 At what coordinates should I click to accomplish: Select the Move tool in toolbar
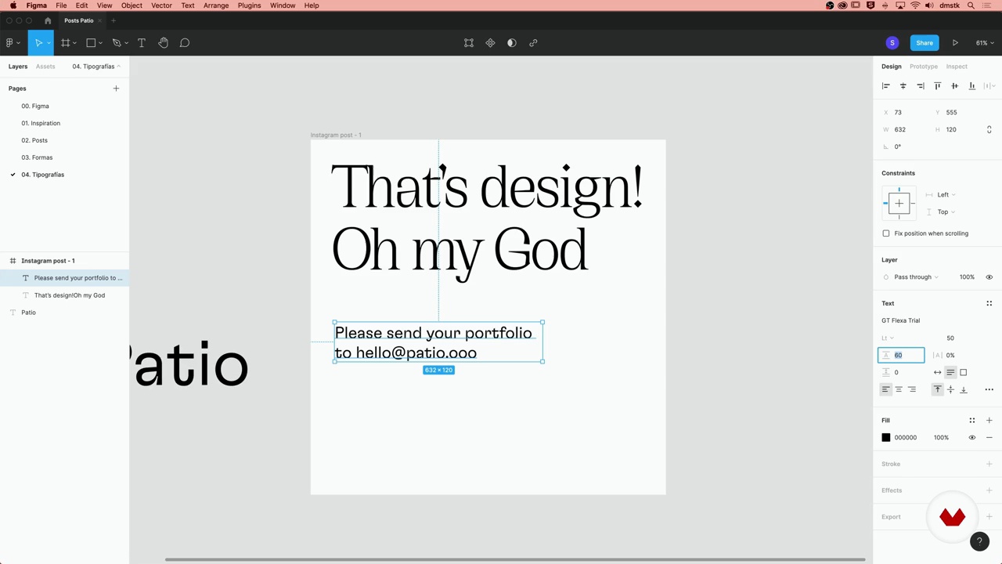point(38,43)
